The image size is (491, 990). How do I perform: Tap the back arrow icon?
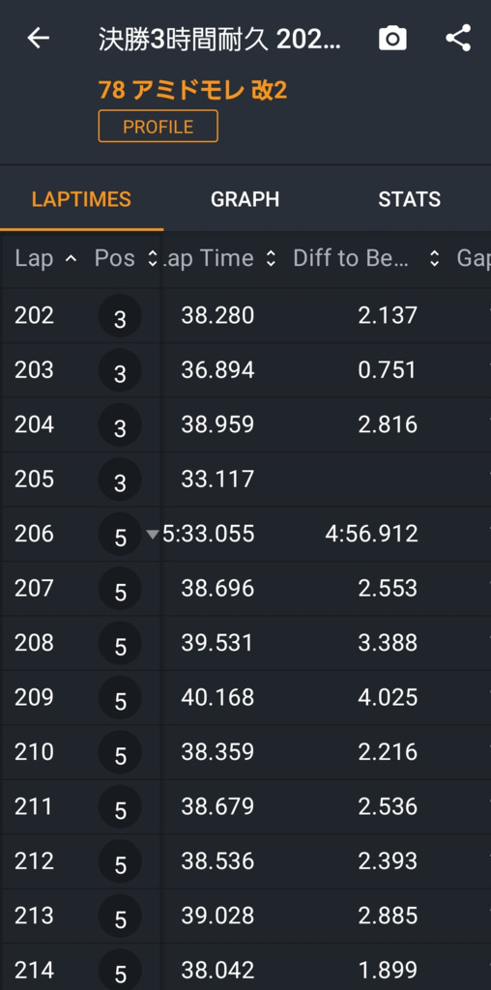tap(38, 39)
